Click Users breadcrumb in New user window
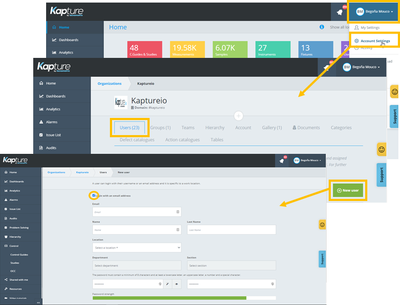The image size is (400, 305). coord(103,173)
